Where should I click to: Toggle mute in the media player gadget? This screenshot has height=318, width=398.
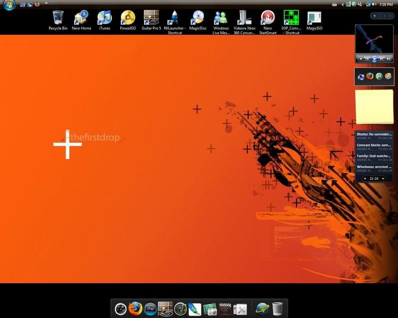point(389,59)
